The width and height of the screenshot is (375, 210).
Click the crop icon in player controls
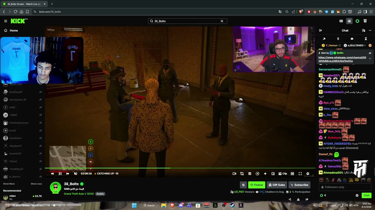(x=242, y=174)
